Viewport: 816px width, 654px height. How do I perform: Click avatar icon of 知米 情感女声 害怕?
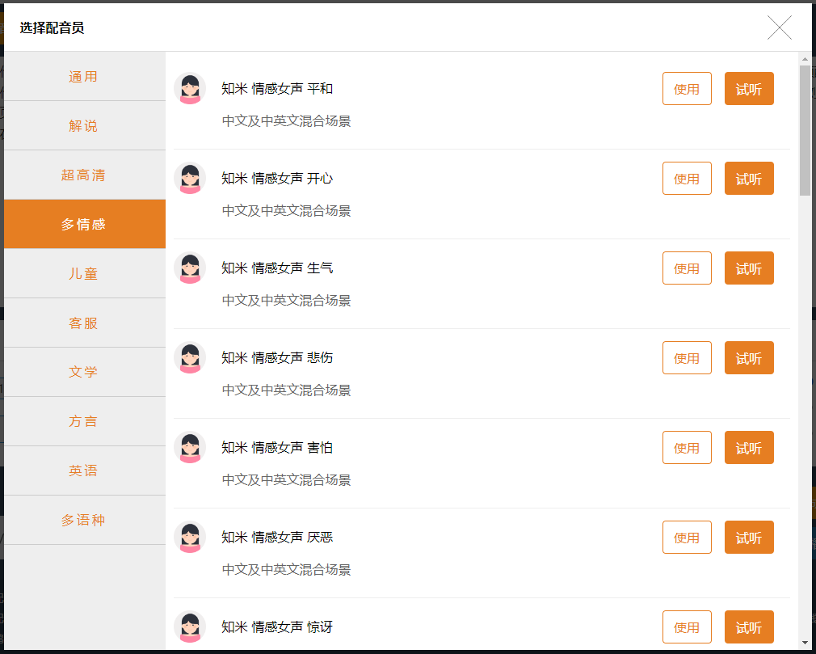coord(190,447)
